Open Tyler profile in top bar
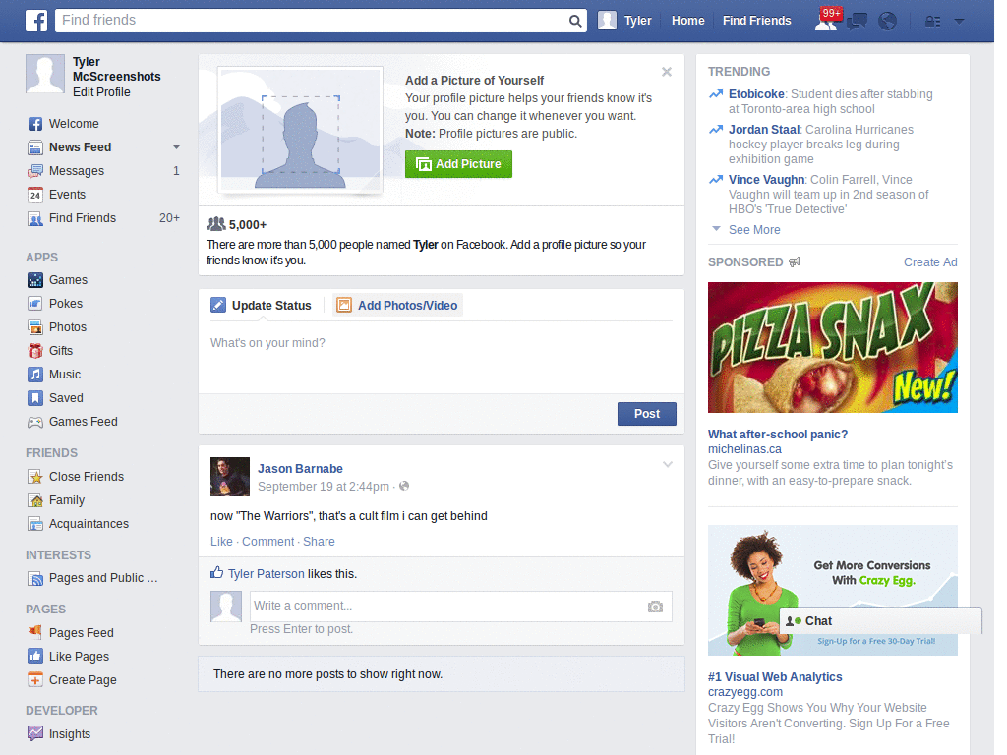The height and width of the screenshot is (755, 1007). tap(624, 21)
